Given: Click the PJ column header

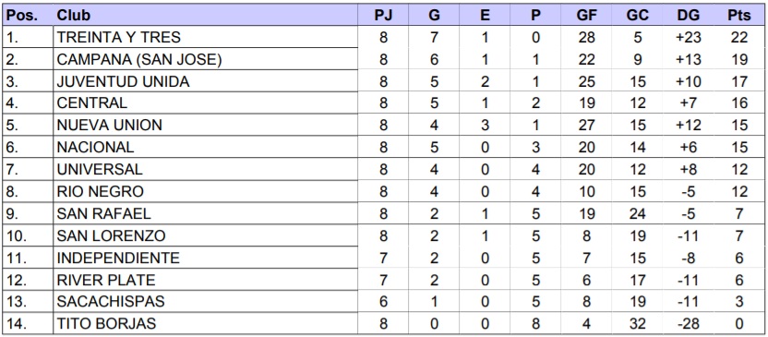Looking at the screenshot, I should coord(383,15).
